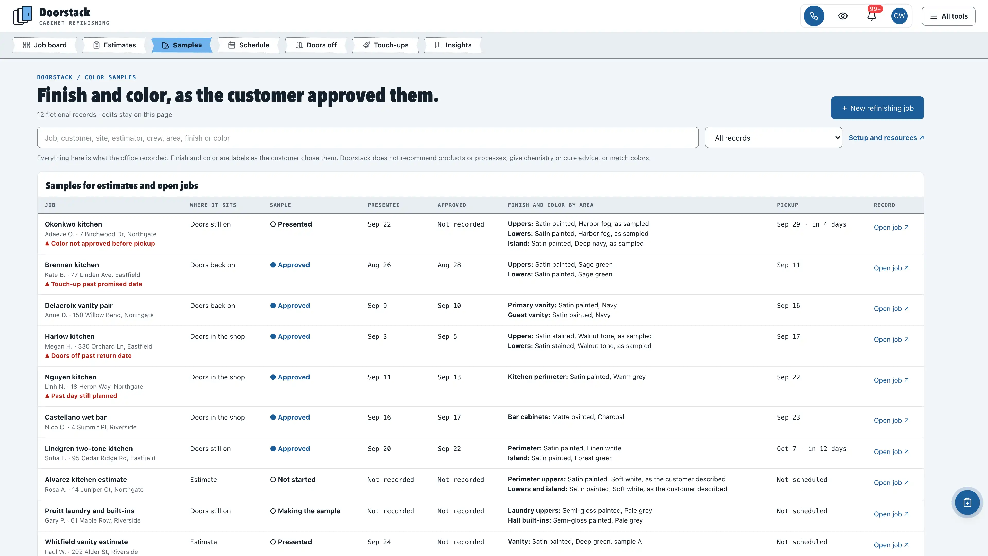This screenshot has height=556, width=988.
Task: Switch to the Estimates tab
Action: [114, 45]
